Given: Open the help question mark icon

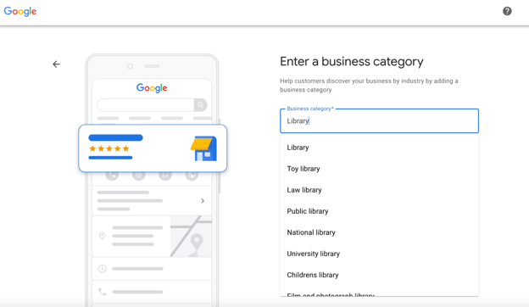Looking at the screenshot, I should coord(507,11).
